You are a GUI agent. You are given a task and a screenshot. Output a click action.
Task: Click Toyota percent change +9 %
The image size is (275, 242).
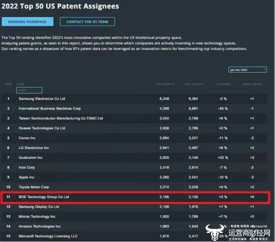pyautogui.click(x=223, y=187)
